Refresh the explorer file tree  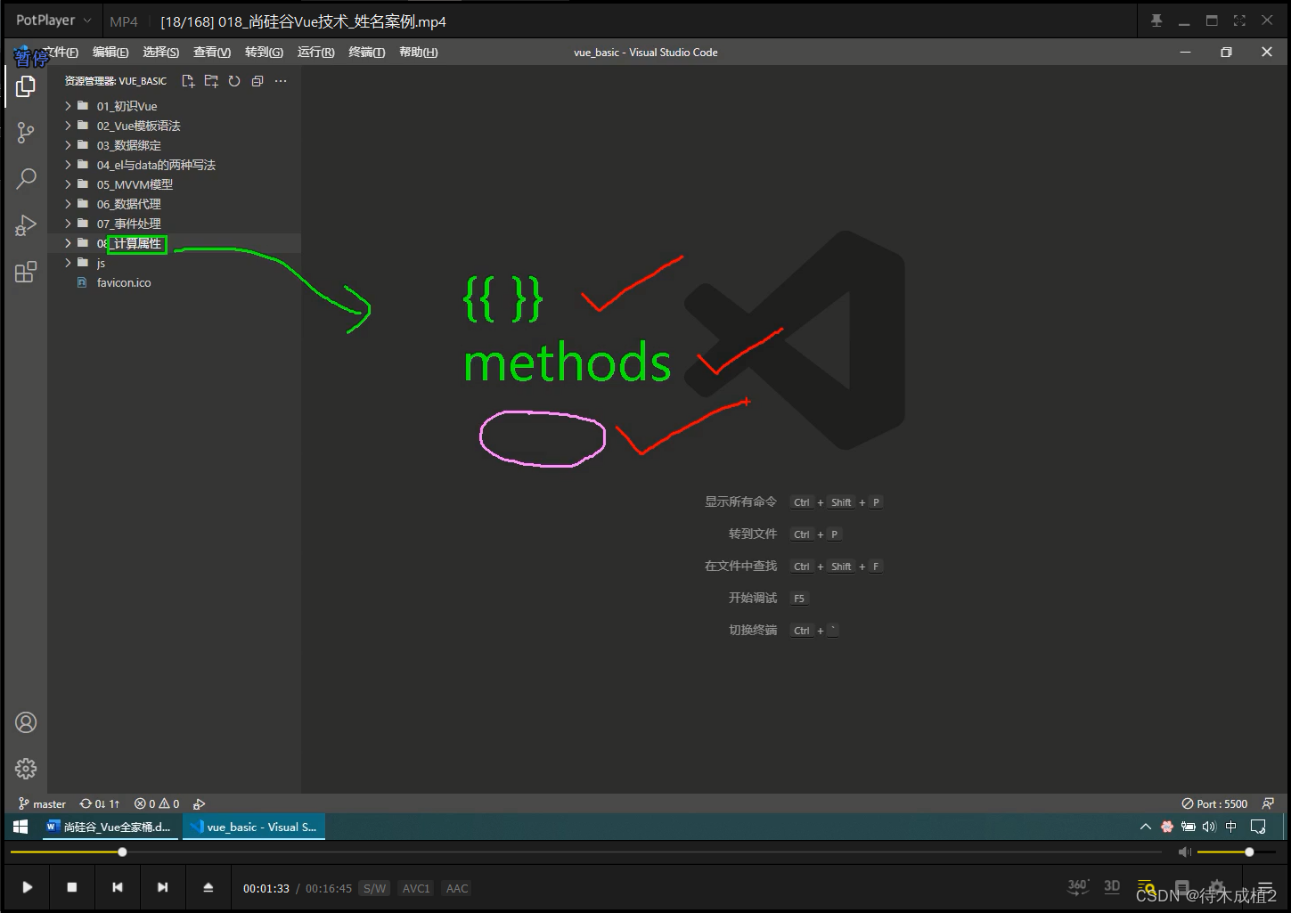pos(234,81)
